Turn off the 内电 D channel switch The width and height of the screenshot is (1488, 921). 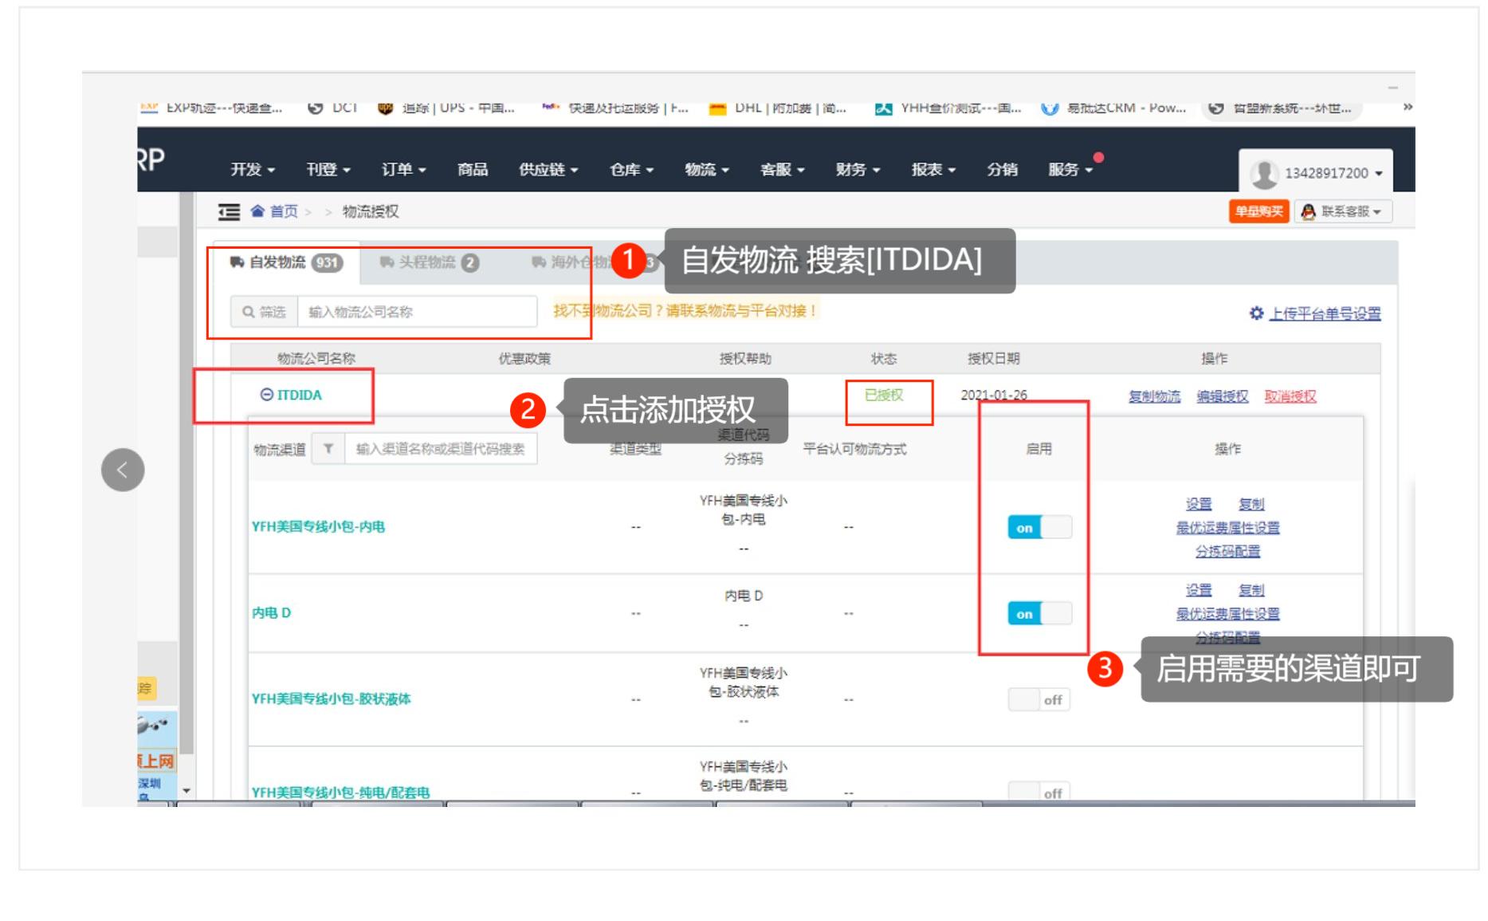1039,613
